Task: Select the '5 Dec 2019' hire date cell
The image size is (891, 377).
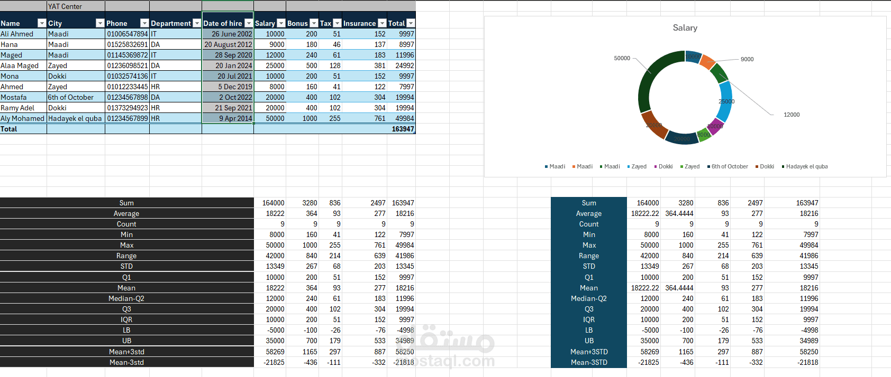Action: pyautogui.click(x=228, y=87)
